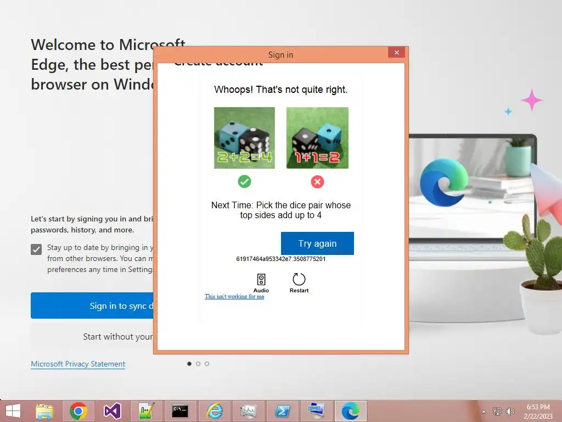This screenshot has height=422, width=562.
Task: Switch to Microsoft Edge taskbar icon
Action: [351, 411]
